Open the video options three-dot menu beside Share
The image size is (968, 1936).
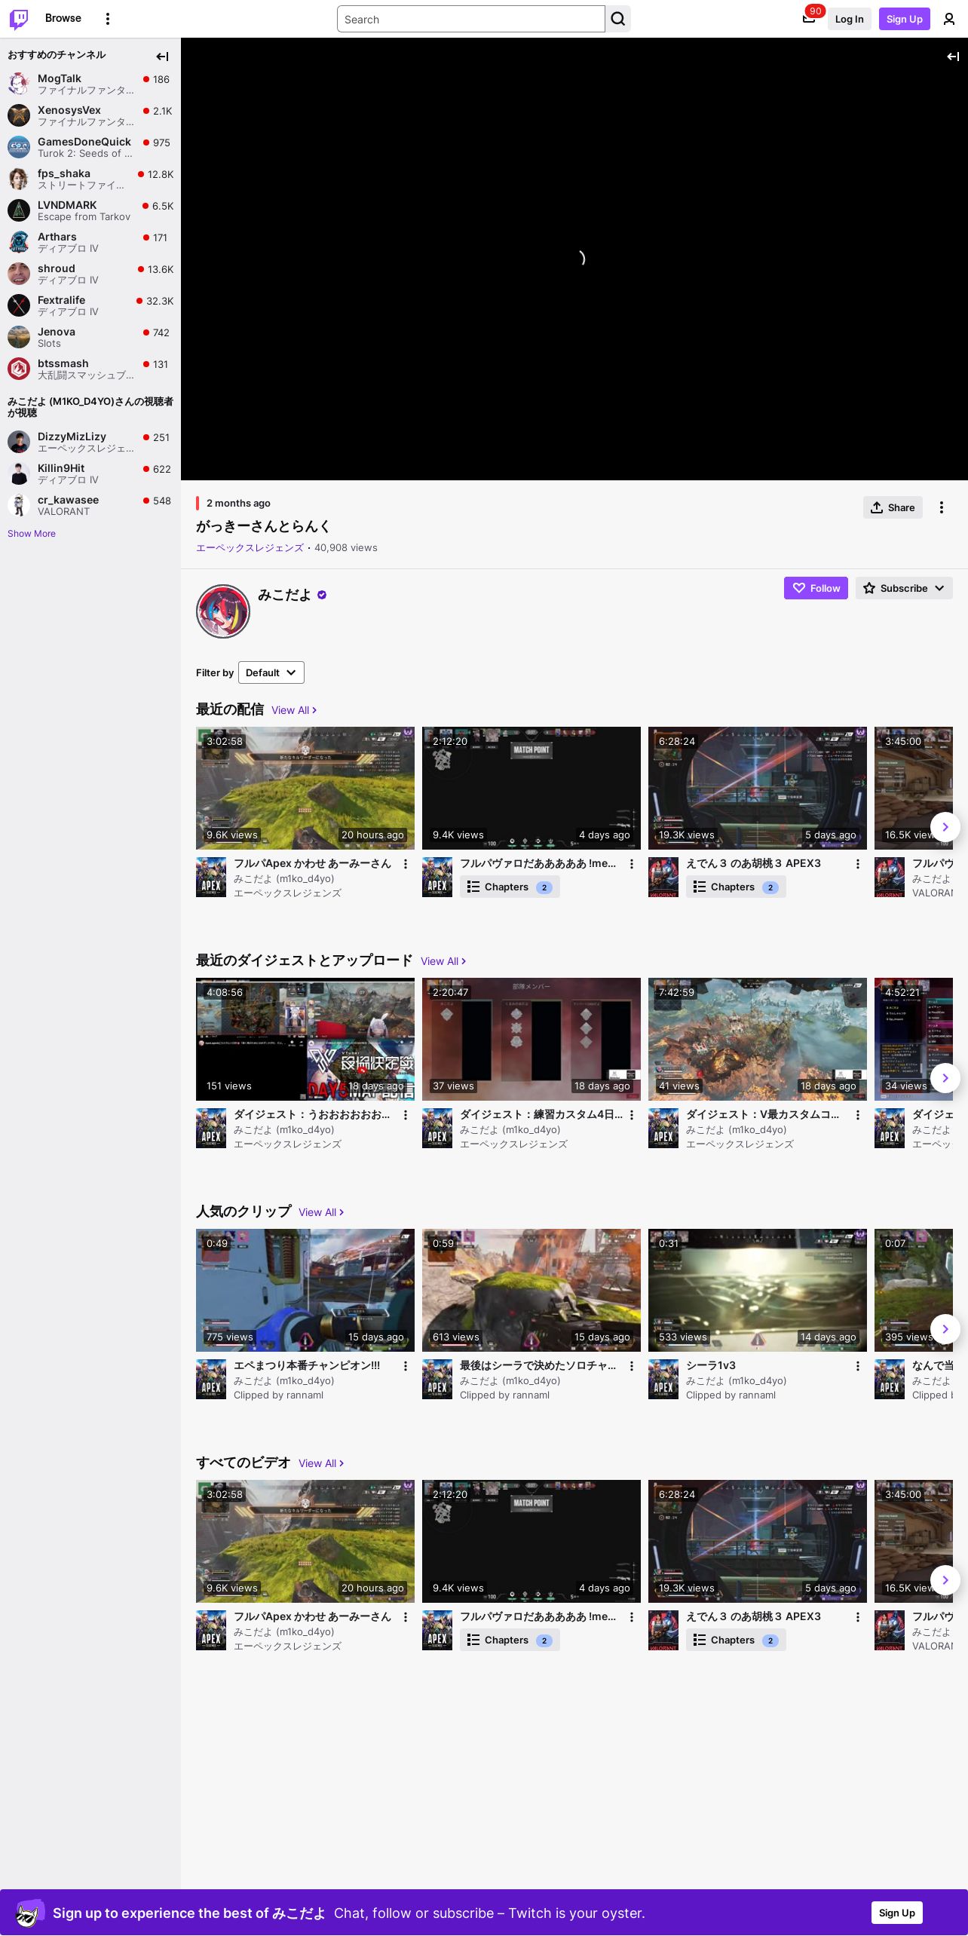[x=942, y=507]
